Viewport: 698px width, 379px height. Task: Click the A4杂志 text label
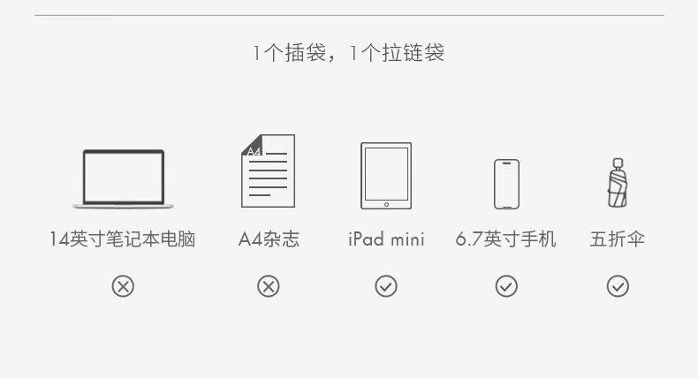click(x=269, y=239)
